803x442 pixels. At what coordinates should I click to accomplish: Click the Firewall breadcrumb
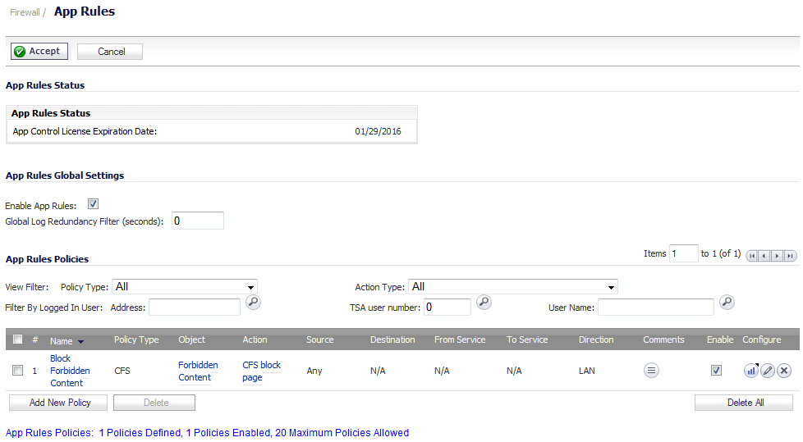(25, 12)
